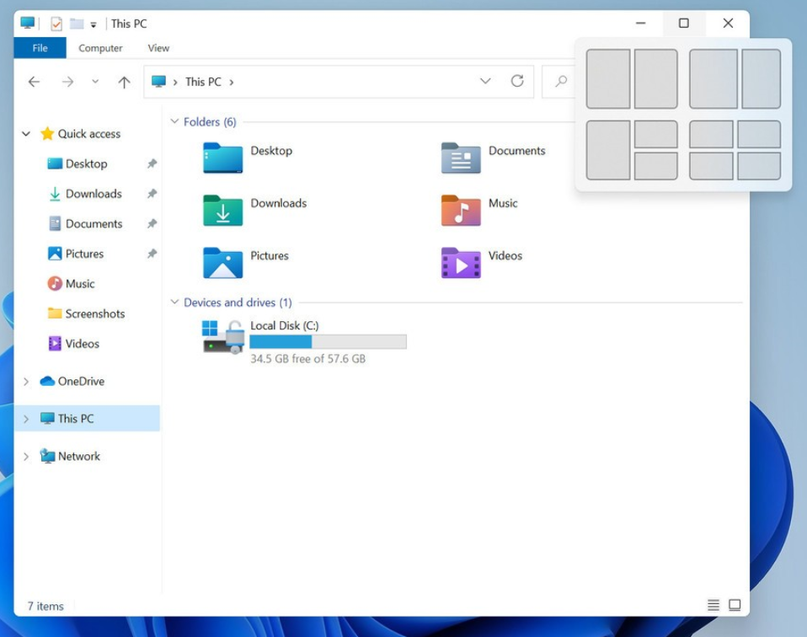Image resolution: width=807 pixels, height=637 pixels.
Task: Unpin Desktop from Quick access
Action: pos(152,163)
